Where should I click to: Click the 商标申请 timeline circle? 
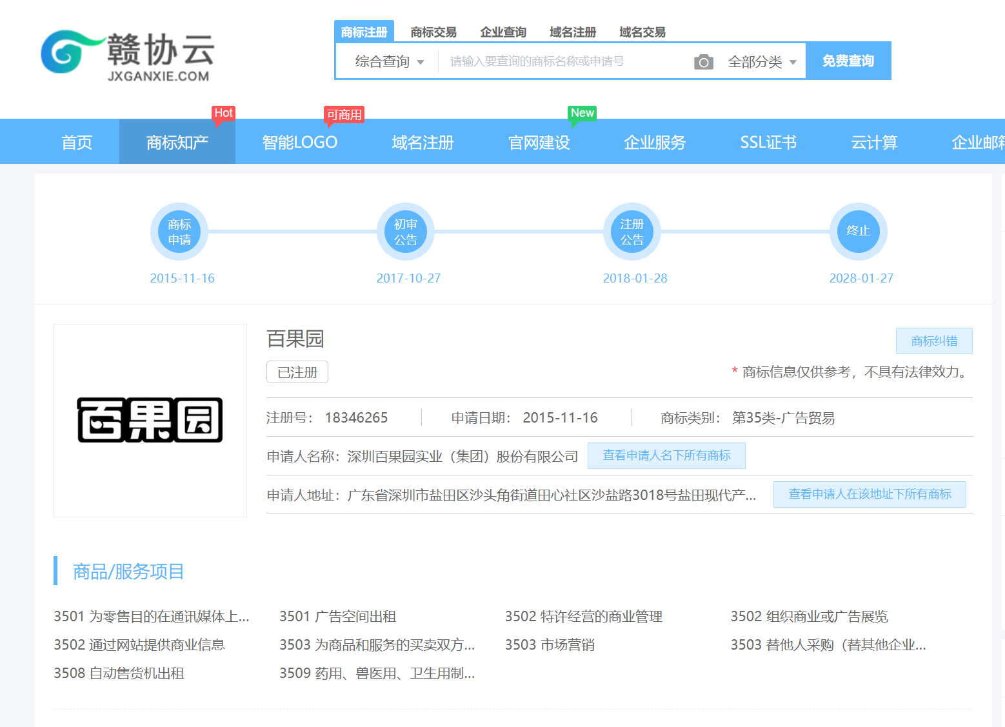pyautogui.click(x=179, y=232)
